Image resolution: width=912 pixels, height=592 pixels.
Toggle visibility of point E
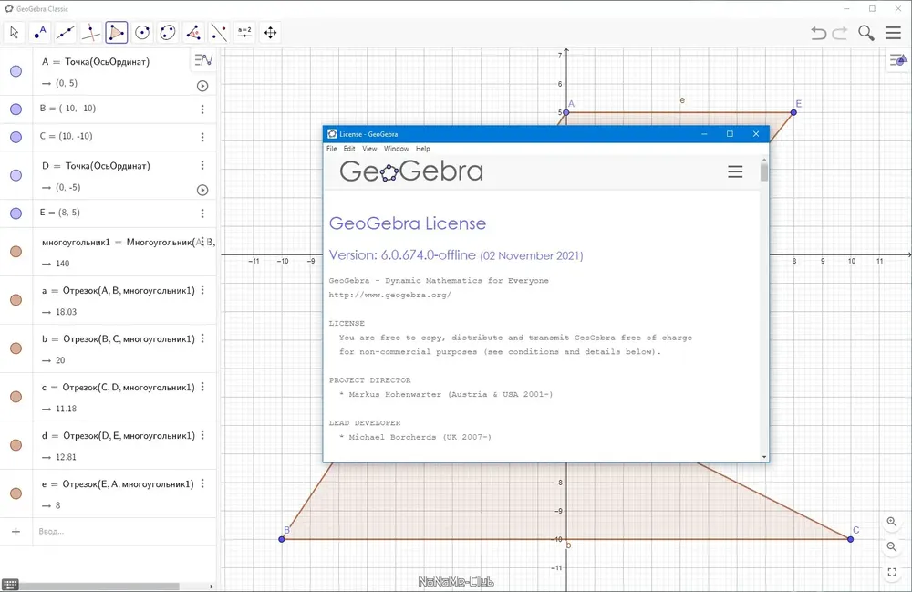tap(16, 213)
